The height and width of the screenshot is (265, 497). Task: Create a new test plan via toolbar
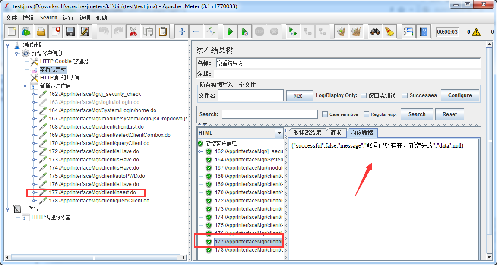coord(12,32)
